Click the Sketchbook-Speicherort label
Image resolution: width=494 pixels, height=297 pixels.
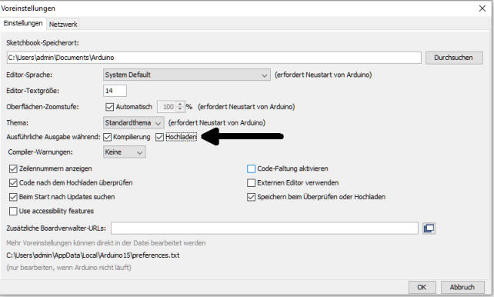tap(42, 43)
